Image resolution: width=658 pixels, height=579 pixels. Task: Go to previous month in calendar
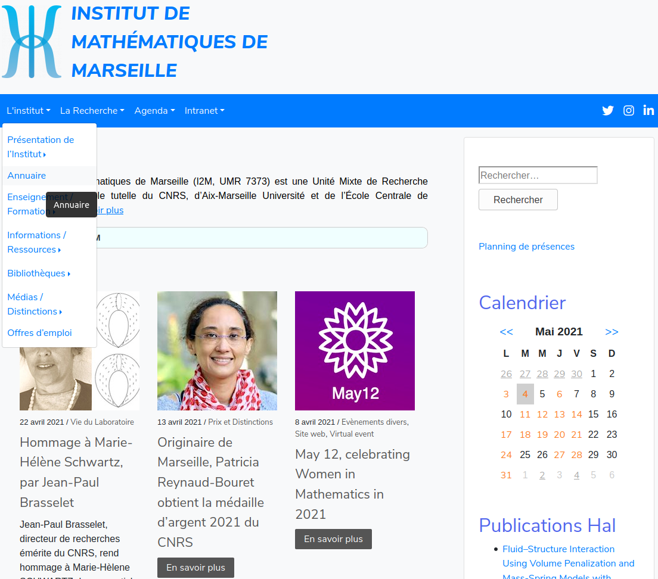(x=506, y=332)
